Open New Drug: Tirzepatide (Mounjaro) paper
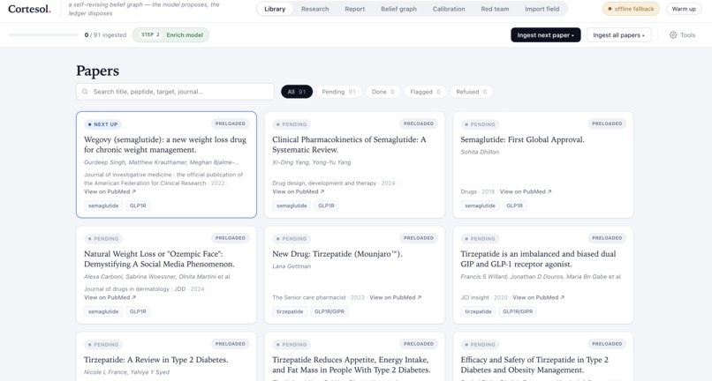Screen dimensions: 712x381 point(354,275)
